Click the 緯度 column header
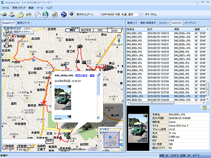Image resolution: width=211 pixels, height=158 pixels. tap(200, 29)
